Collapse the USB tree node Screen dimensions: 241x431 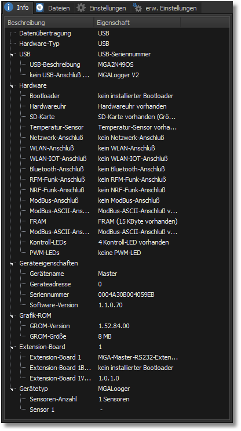pos(12,55)
